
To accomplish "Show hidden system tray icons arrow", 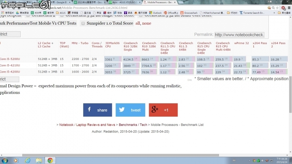I will pos(249,160).
